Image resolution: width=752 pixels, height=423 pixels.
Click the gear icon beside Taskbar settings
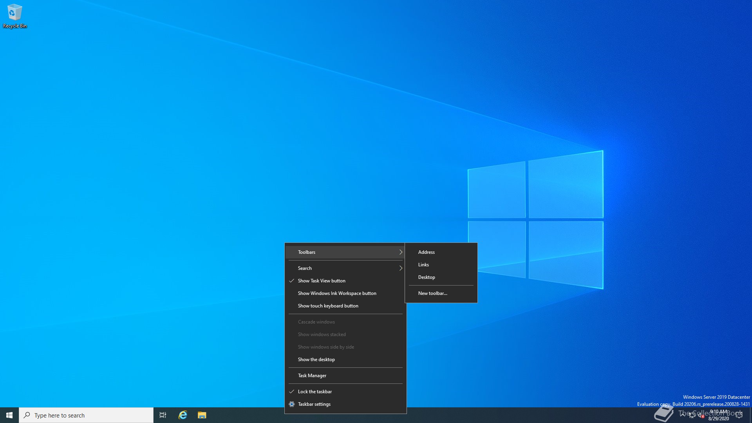[292, 404]
